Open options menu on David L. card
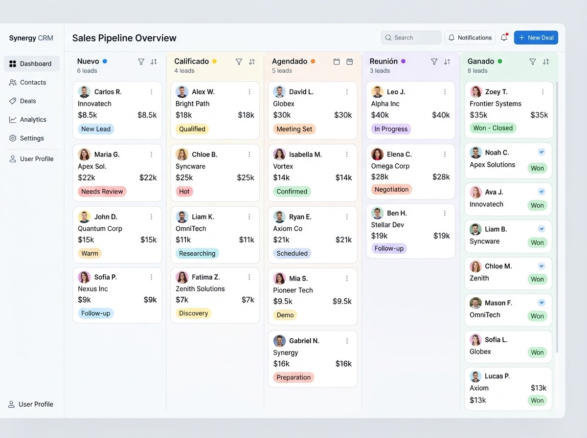 pyautogui.click(x=347, y=92)
